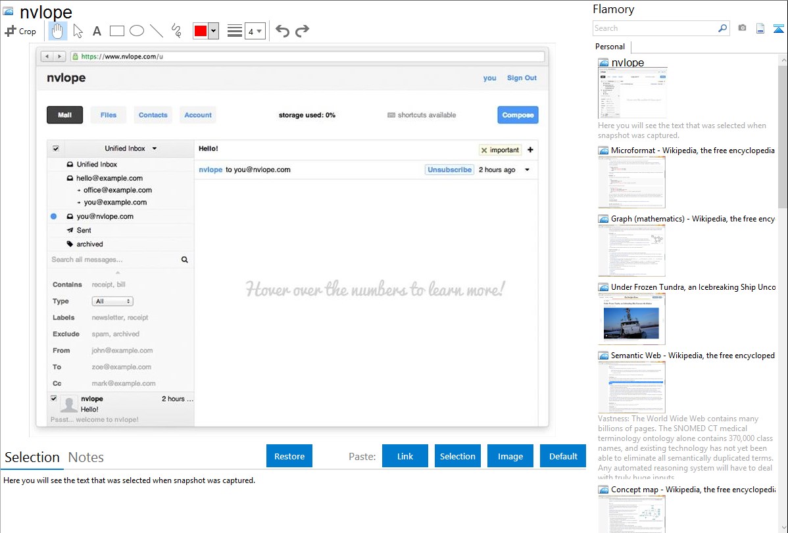The image size is (788, 533).
Task: Select the text annotation tool
Action: coord(97,31)
